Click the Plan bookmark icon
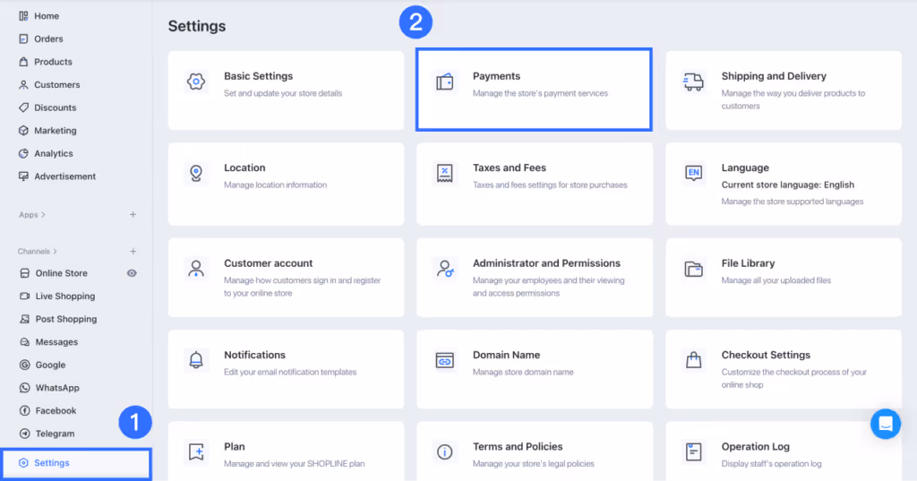 coord(196,451)
